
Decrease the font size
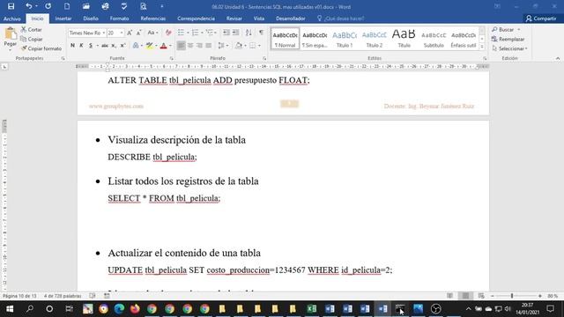(139, 33)
